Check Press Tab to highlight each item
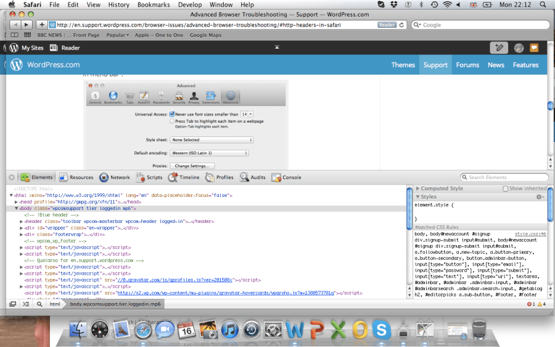The height and width of the screenshot is (347, 555). 172,122
